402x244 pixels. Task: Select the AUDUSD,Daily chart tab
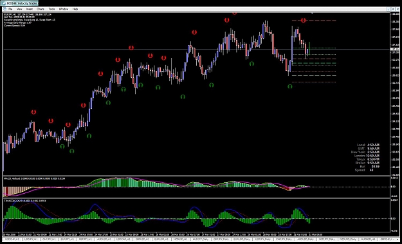click(306, 239)
